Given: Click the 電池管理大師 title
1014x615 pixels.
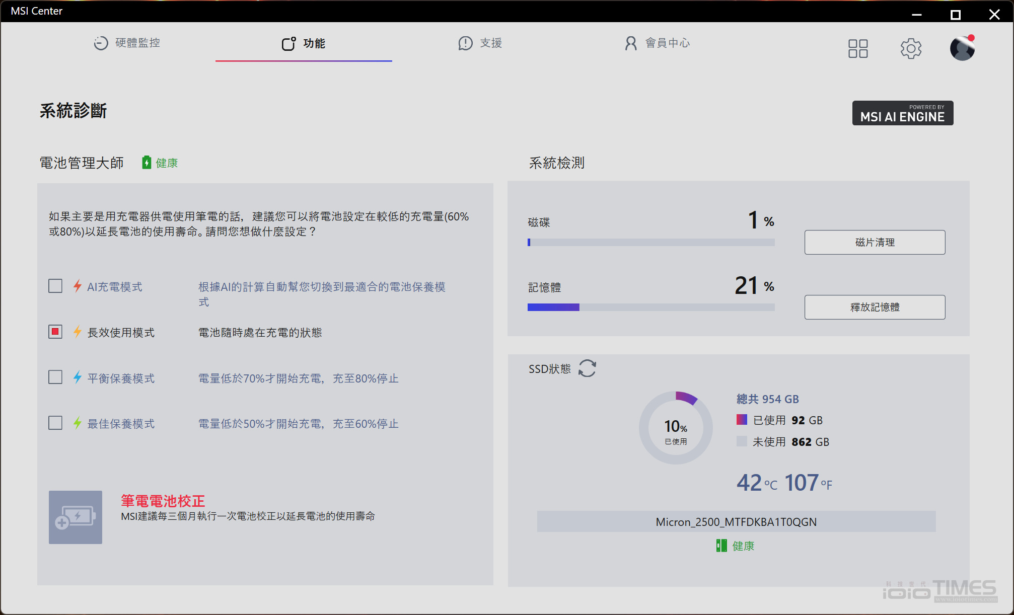Looking at the screenshot, I should 82,163.
